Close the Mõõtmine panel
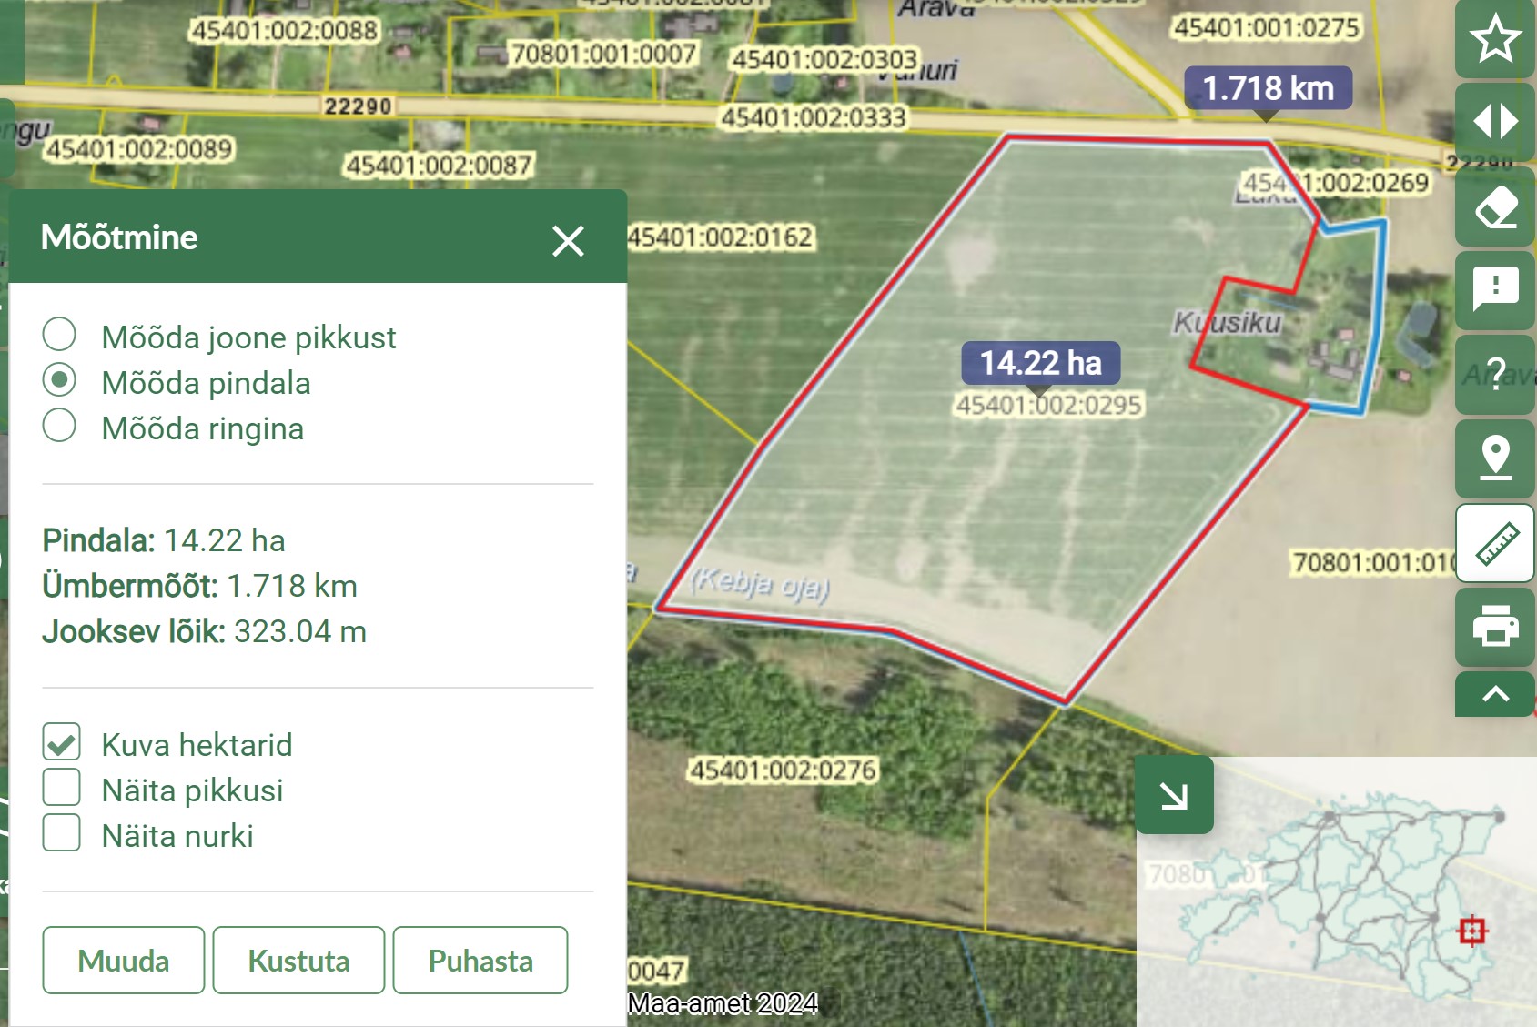The image size is (1537, 1027). tap(568, 241)
